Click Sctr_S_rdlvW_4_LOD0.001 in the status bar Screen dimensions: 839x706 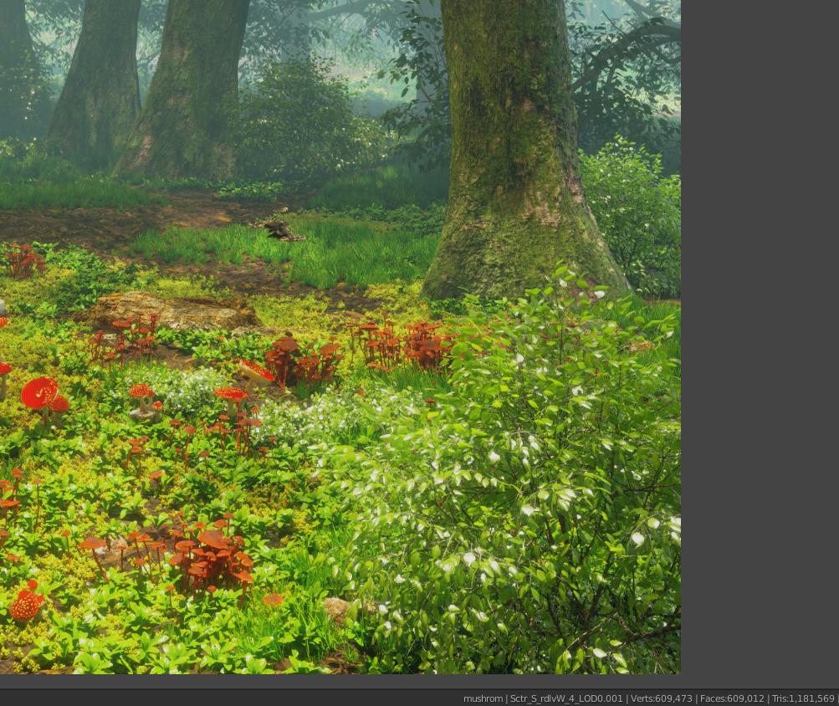pyautogui.click(x=565, y=698)
